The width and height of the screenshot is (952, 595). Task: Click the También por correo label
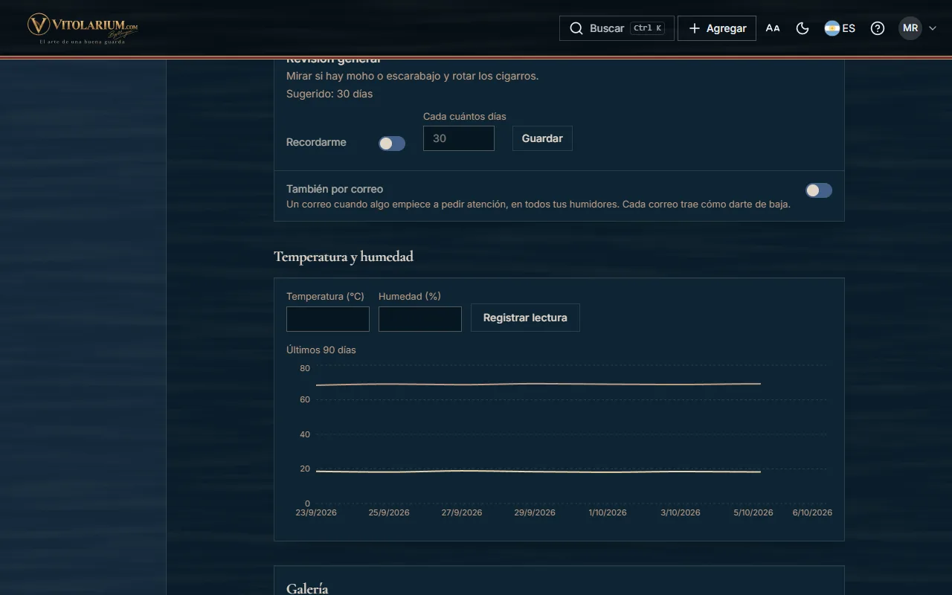335,189
